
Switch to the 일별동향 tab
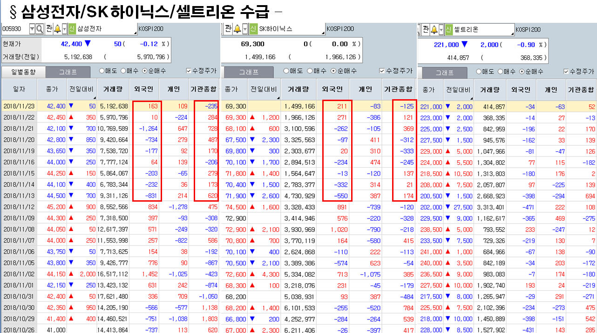[24, 72]
